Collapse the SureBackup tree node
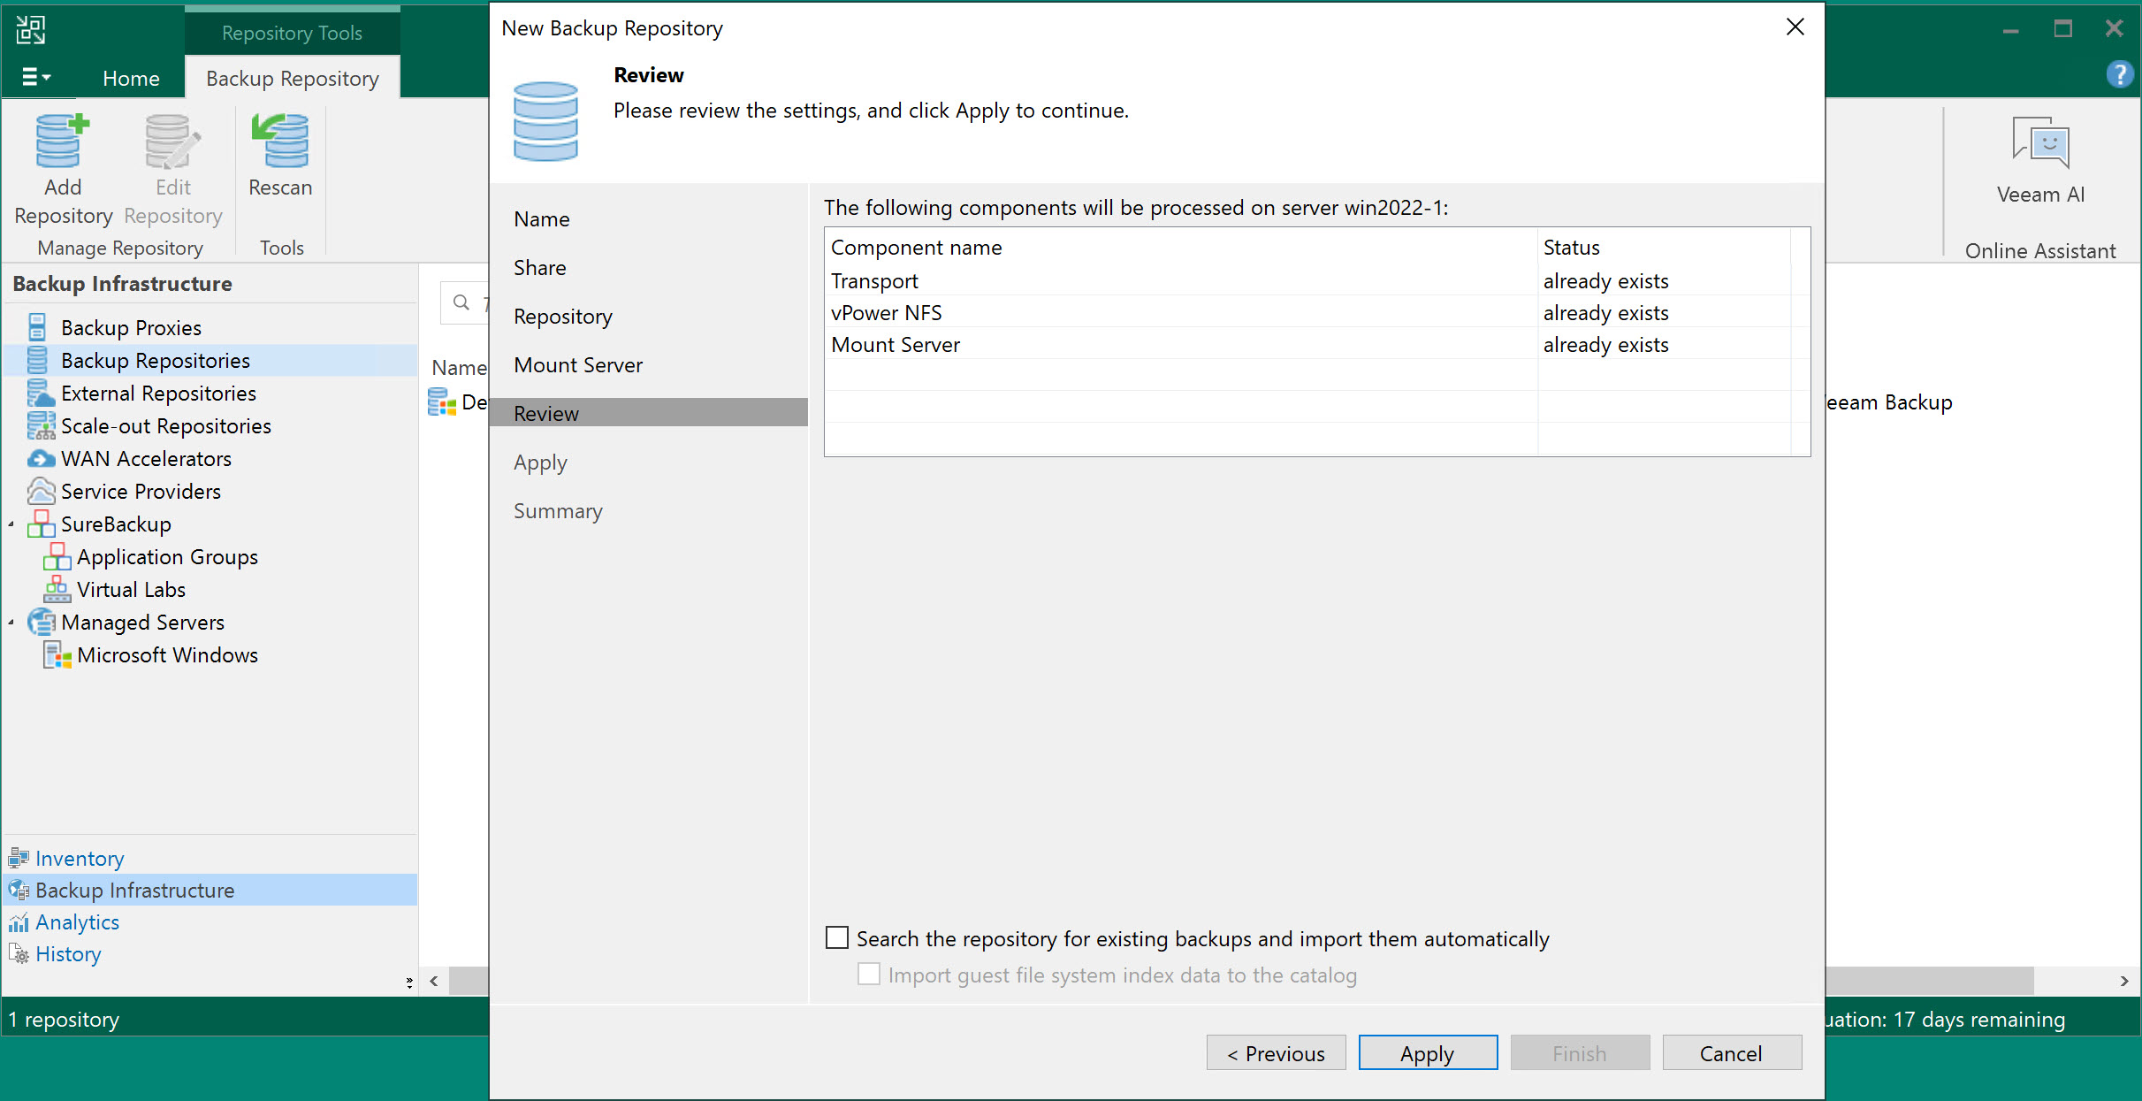Image resolution: width=2142 pixels, height=1101 pixels. point(11,524)
